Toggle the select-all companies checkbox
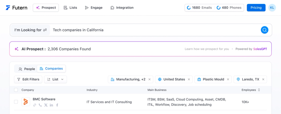 coord(16,90)
